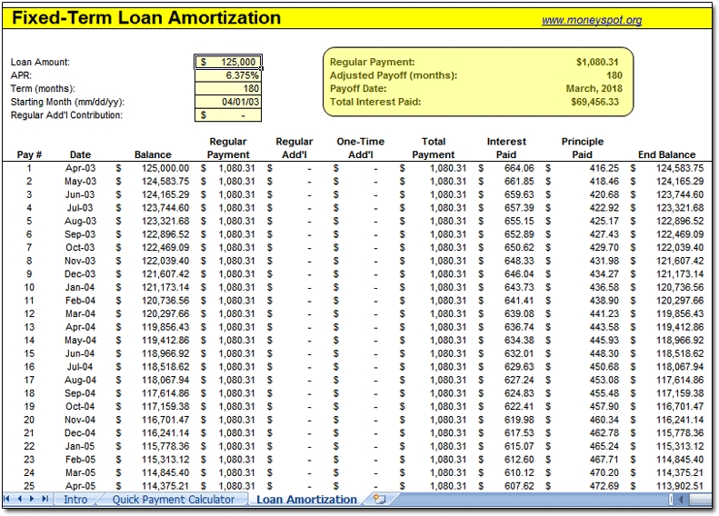
Task: Jump to last sheet using navigation arrow
Action: tap(47, 500)
